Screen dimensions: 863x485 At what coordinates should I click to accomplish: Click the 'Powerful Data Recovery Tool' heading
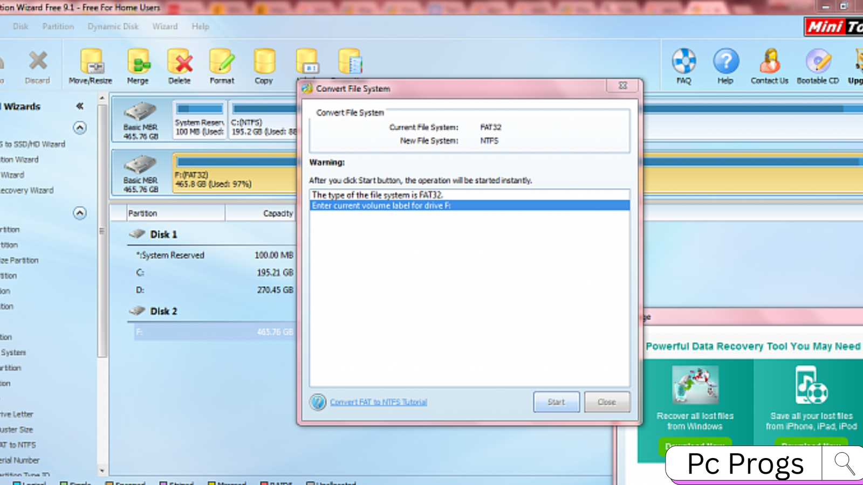753,347
